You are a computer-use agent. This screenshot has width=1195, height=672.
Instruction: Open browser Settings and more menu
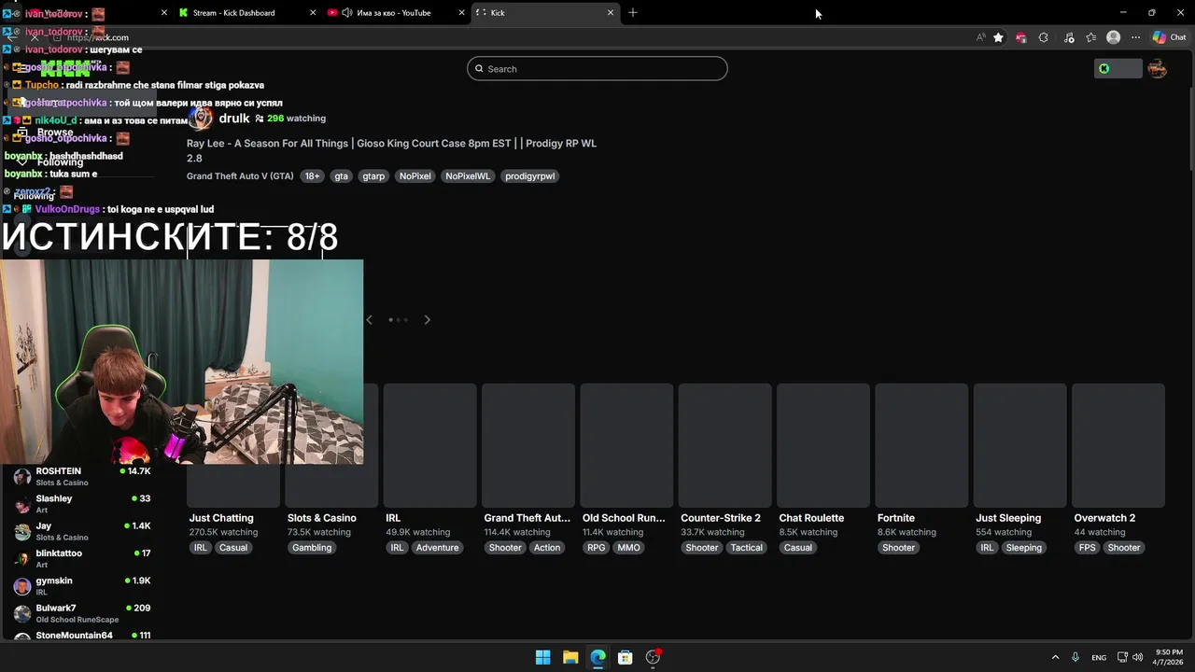[x=1135, y=37]
